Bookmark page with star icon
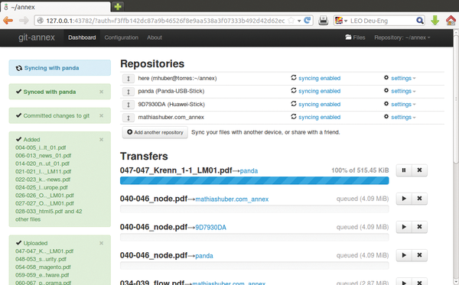 [x=291, y=21]
